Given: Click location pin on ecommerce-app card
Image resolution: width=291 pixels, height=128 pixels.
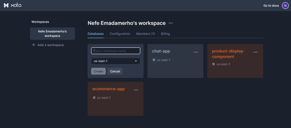Looking at the screenshot, I should [x=94, y=98].
